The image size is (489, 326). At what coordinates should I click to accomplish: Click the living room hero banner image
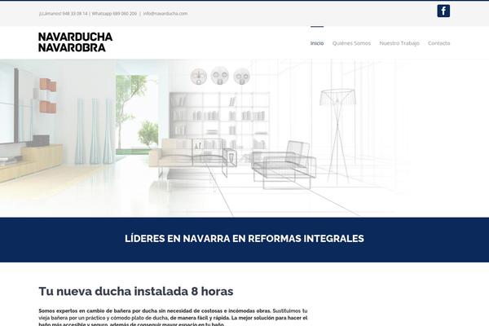(244, 138)
